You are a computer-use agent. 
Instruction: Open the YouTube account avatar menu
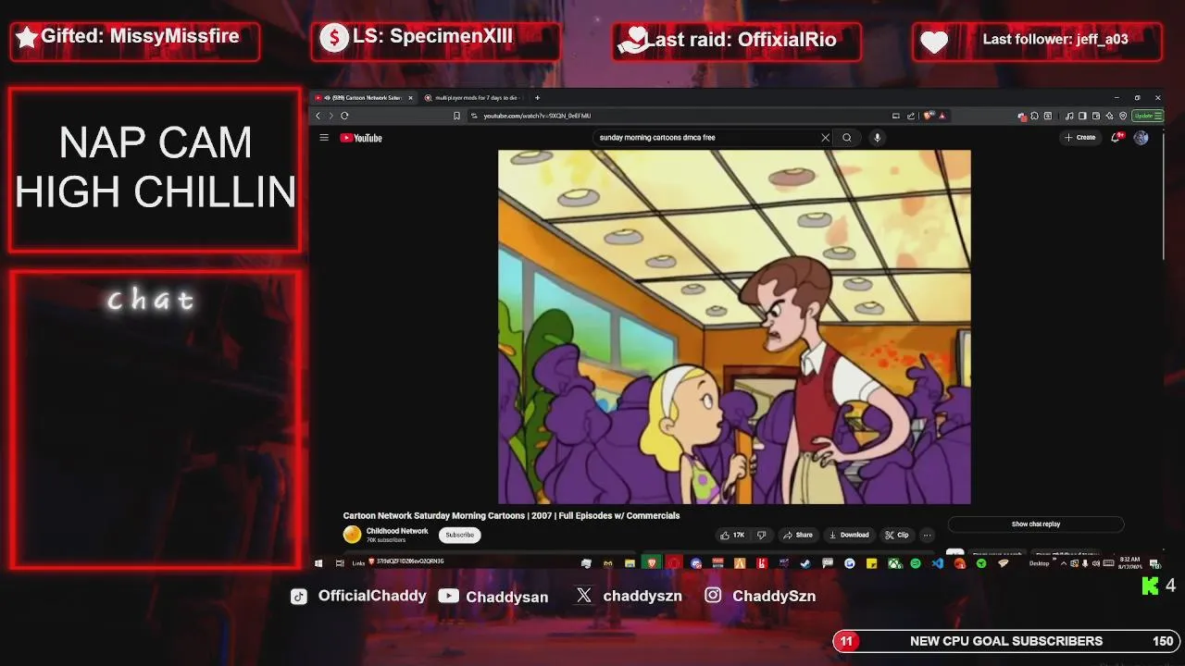[1141, 138]
